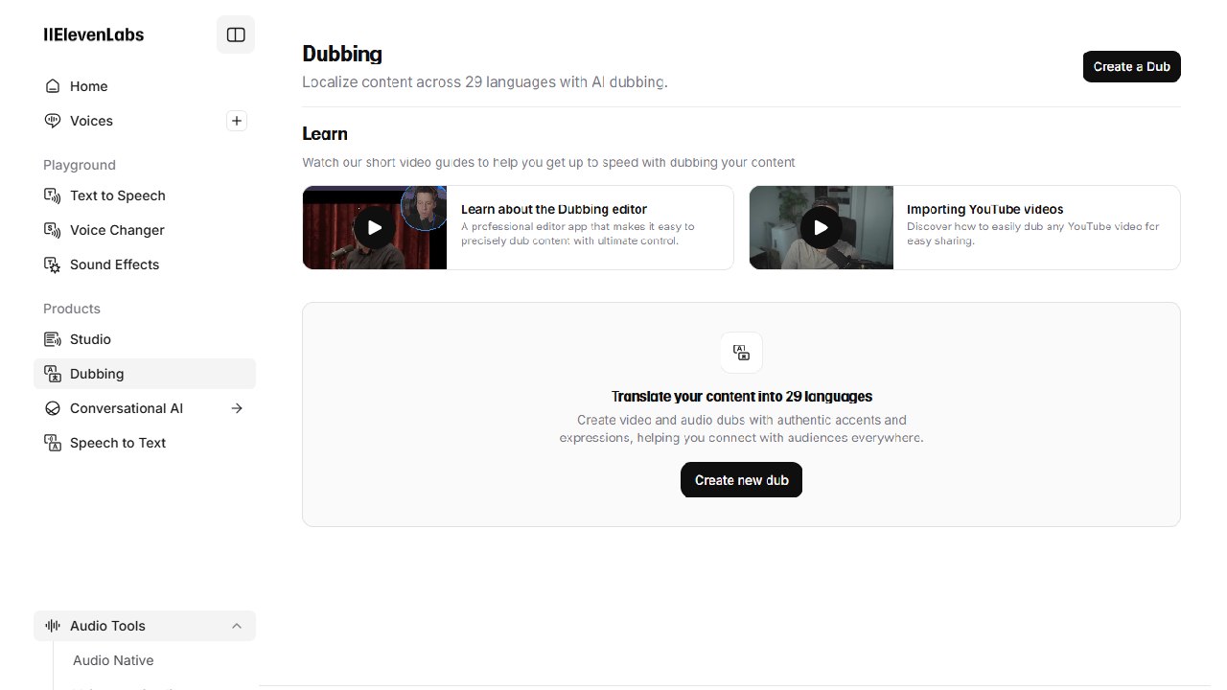Open the Studio product
Screen dimensions: 1227x690
pyautogui.click(x=145, y=339)
